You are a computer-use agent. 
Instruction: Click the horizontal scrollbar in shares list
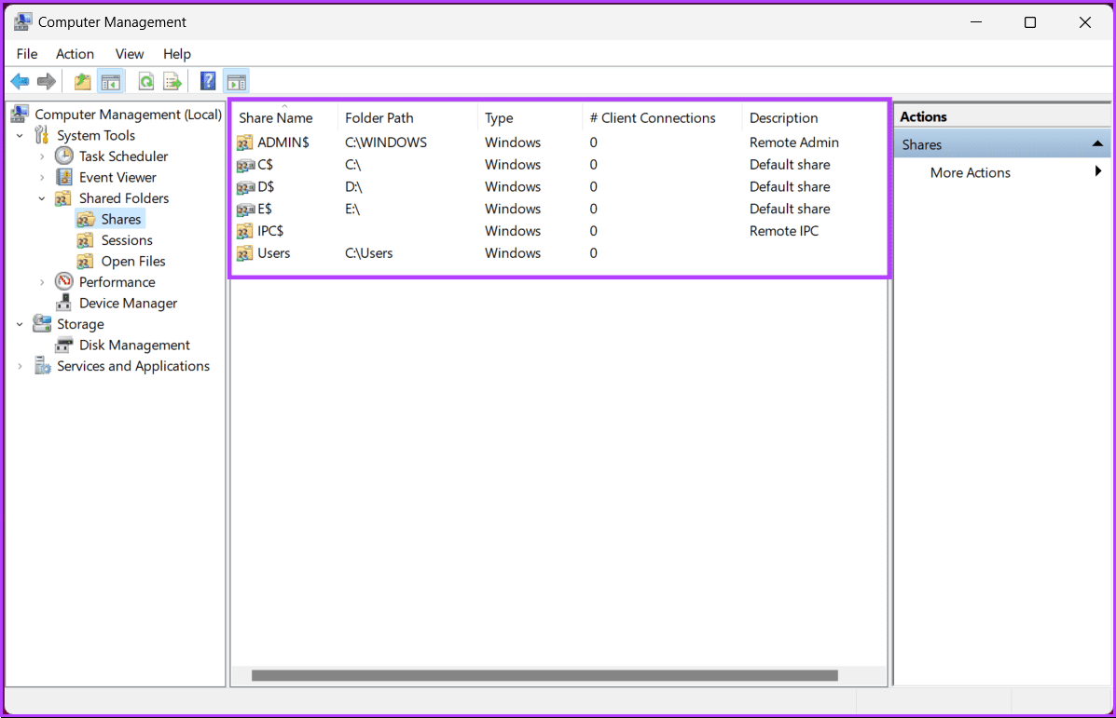[544, 675]
